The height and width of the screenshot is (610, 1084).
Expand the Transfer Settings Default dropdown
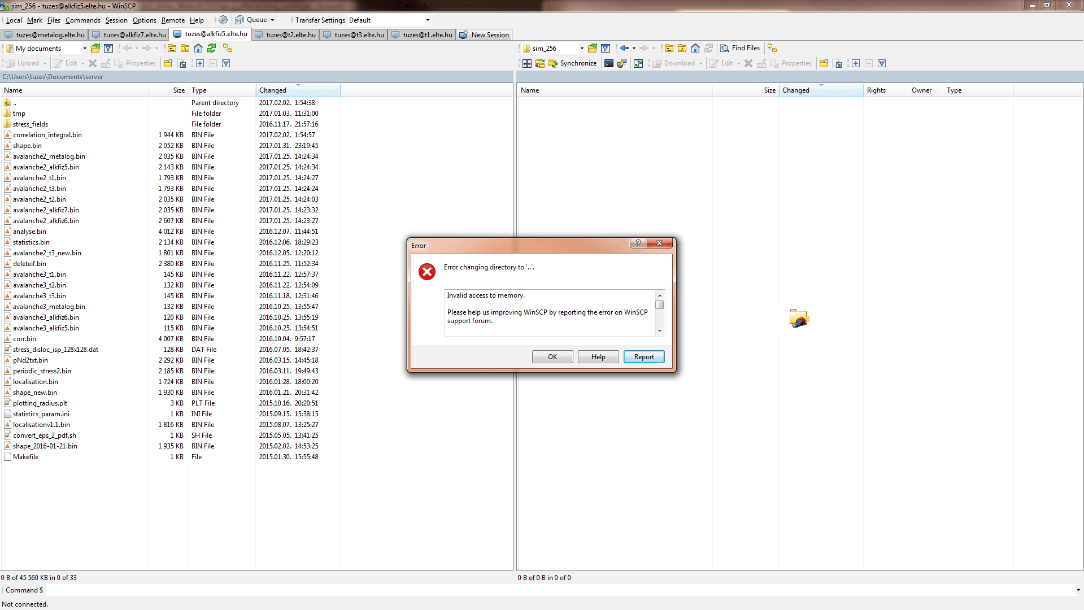[428, 20]
